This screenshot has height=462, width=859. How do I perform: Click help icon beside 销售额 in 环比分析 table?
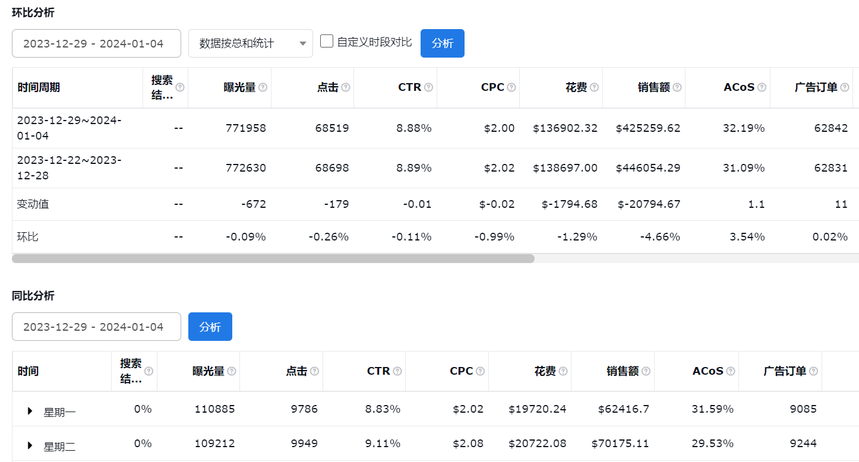click(677, 87)
